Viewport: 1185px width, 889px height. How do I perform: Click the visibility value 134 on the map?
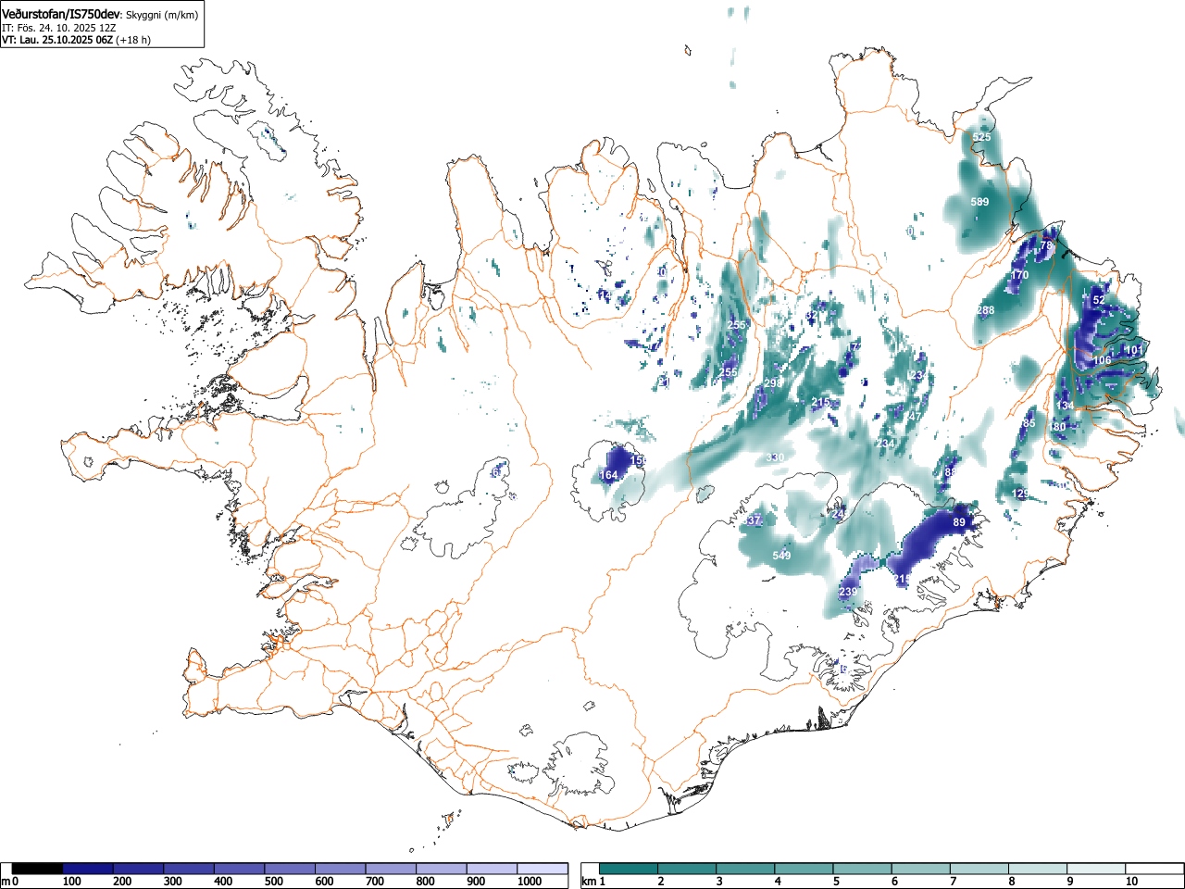pyautogui.click(x=1066, y=406)
